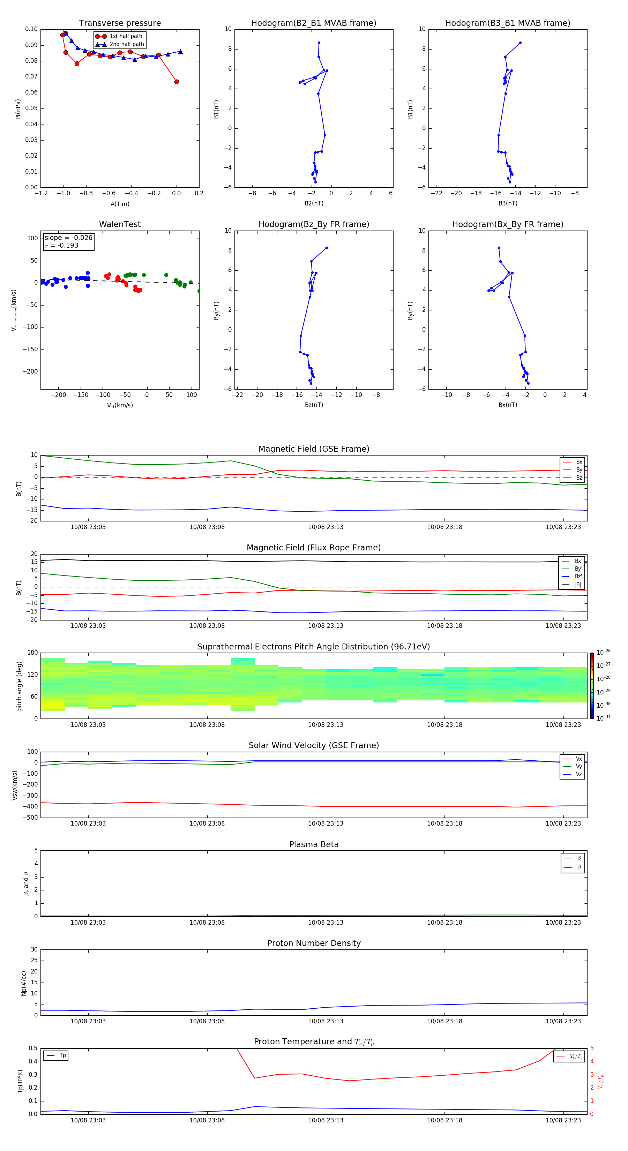The width and height of the screenshot is (628, 1151).
Task: Click the 'Magnetic Field (GSE Frame)' title
Action: (x=314, y=449)
